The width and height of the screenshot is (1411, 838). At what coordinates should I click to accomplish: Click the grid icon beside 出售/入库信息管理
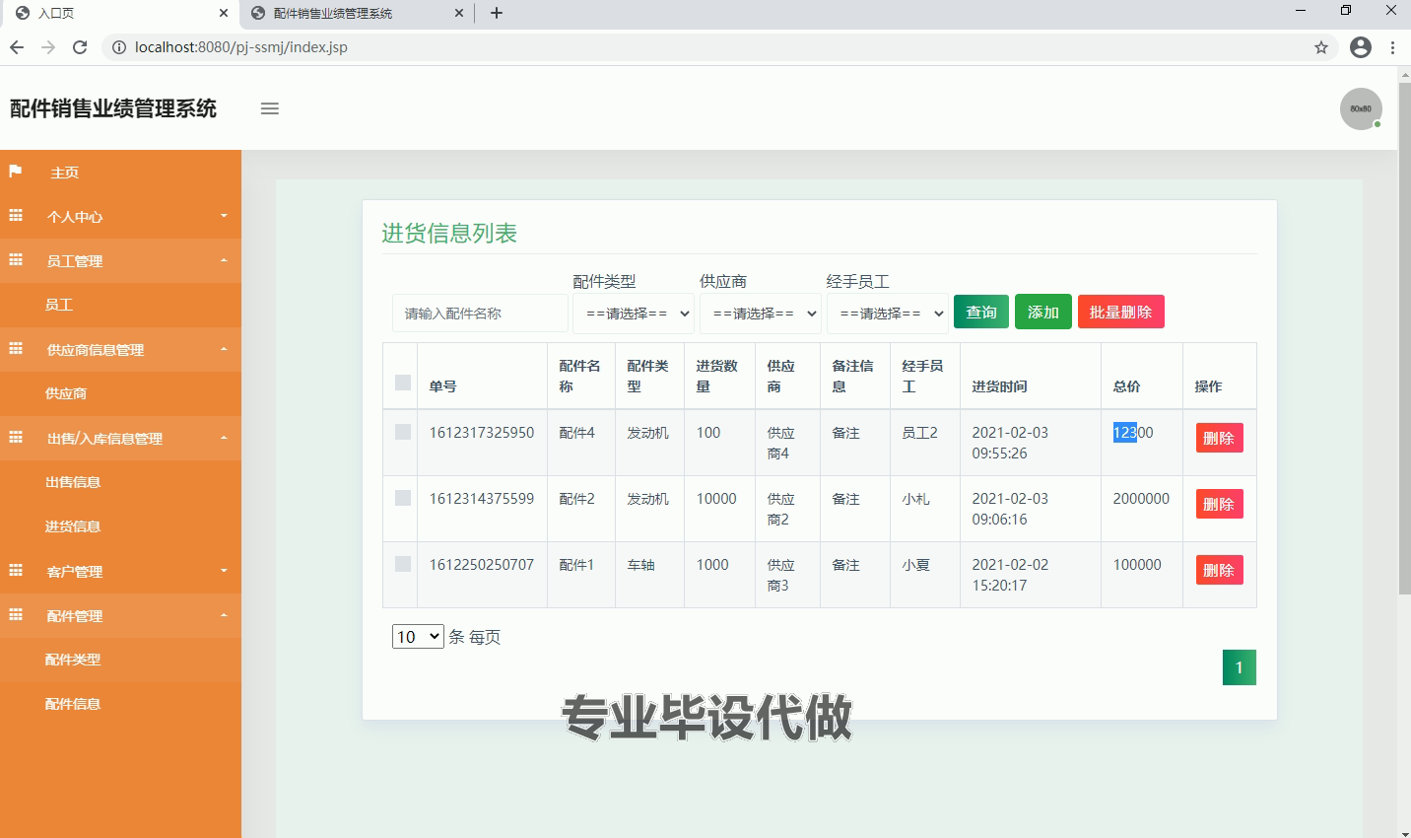click(x=16, y=438)
